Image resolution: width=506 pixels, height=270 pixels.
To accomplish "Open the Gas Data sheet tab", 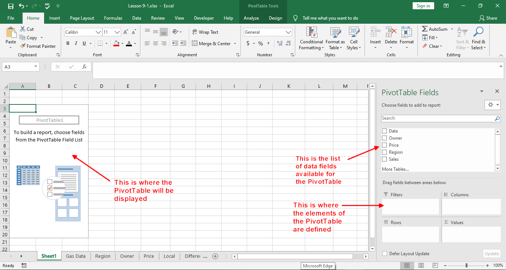I will click(x=76, y=256).
